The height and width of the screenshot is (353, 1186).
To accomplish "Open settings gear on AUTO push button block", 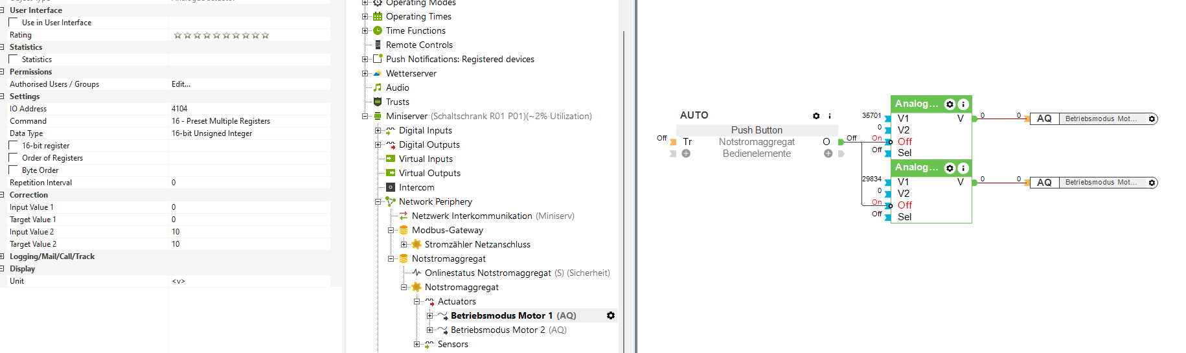I will 816,116.
